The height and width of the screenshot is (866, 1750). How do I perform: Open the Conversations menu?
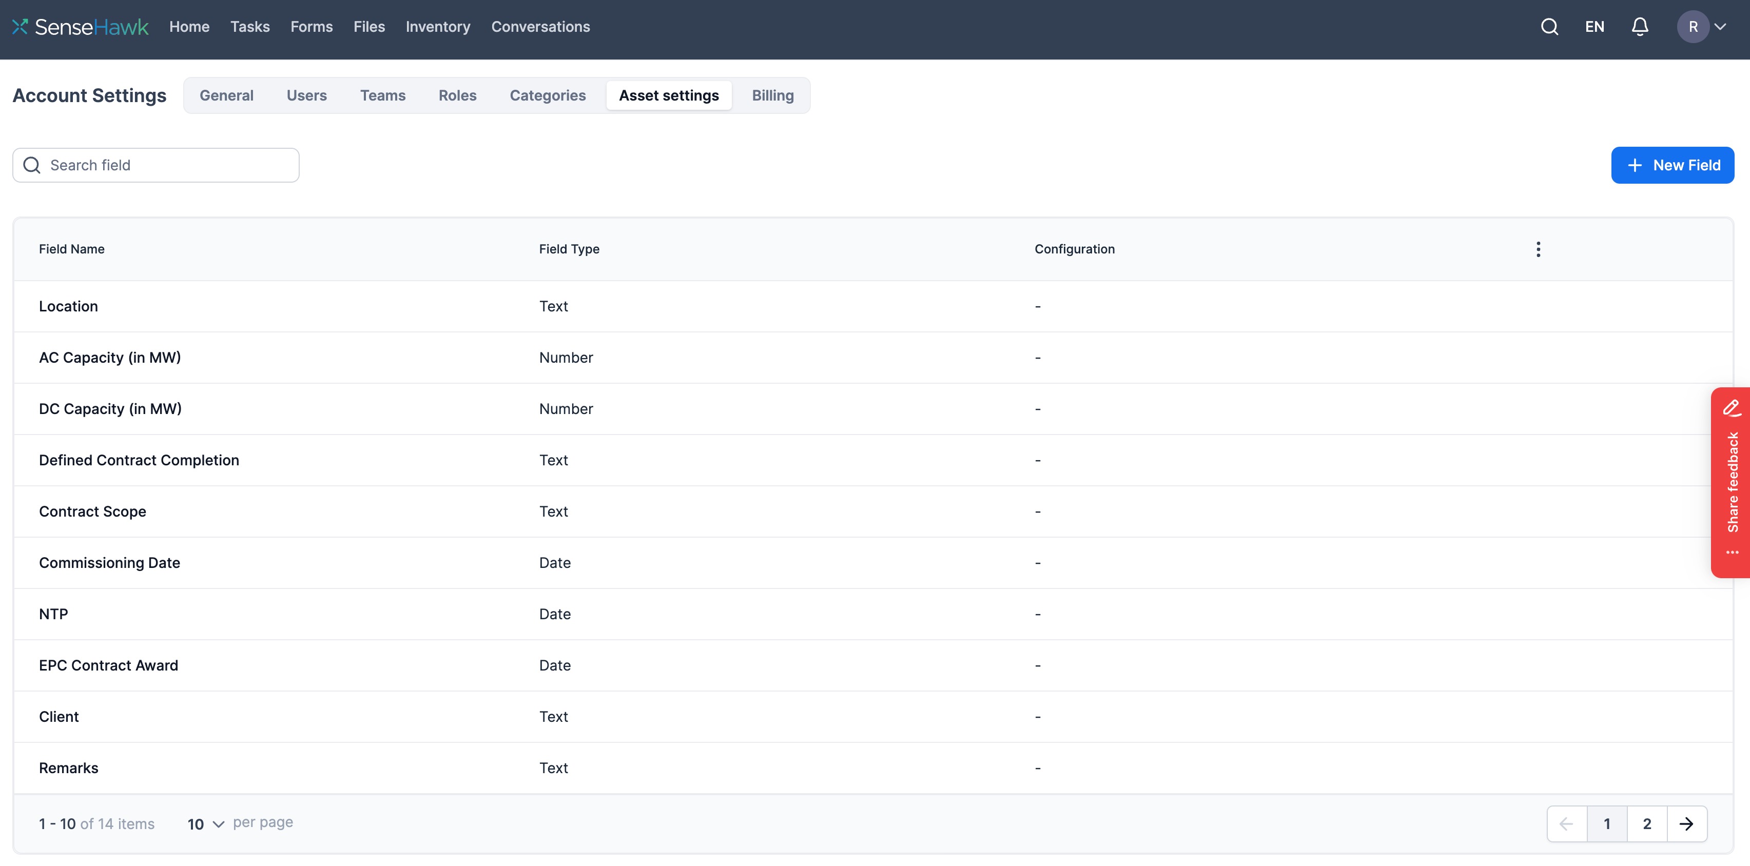(540, 27)
